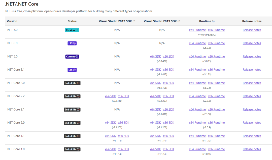Screen dimensions: 272x160
Task: Download x64 Runtime for .NET 5.0
Action: [x=197, y=56]
